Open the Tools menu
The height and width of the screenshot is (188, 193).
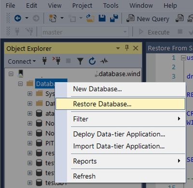coord(110,6)
